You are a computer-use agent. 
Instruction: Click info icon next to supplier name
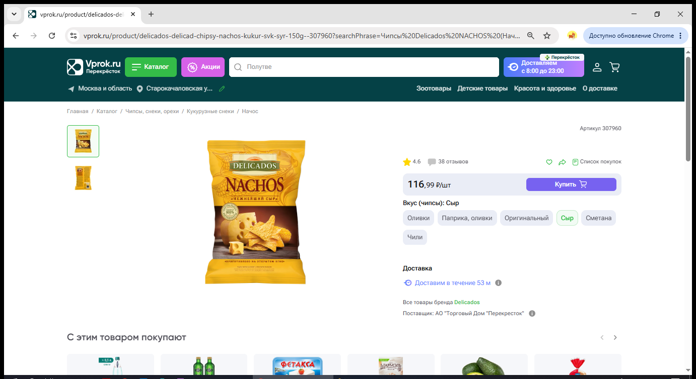click(x=532, y=314)
